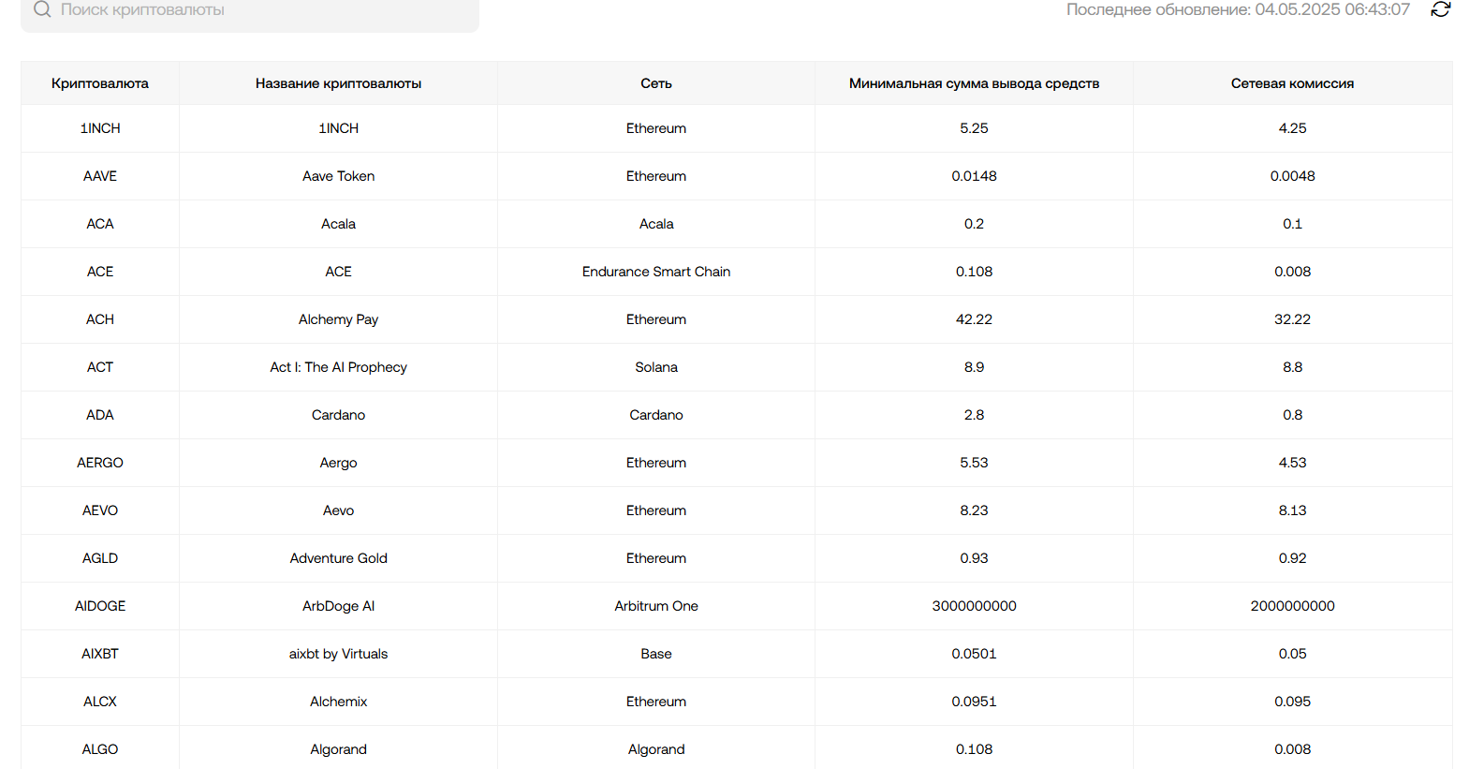1484x769 pixels.
Task: Click the 0.92 network fee value
Action: (1292, 558)
